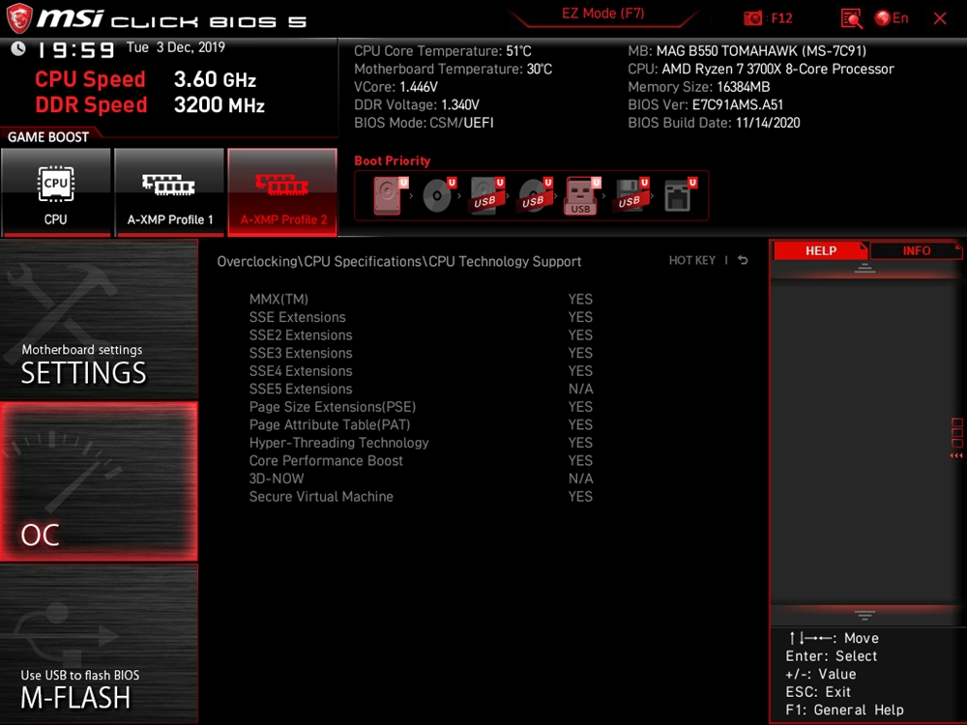Select Page Size Extensions(PSE) row
The width and height of the screenshot is (967, 725).
(x=421, y=406)
